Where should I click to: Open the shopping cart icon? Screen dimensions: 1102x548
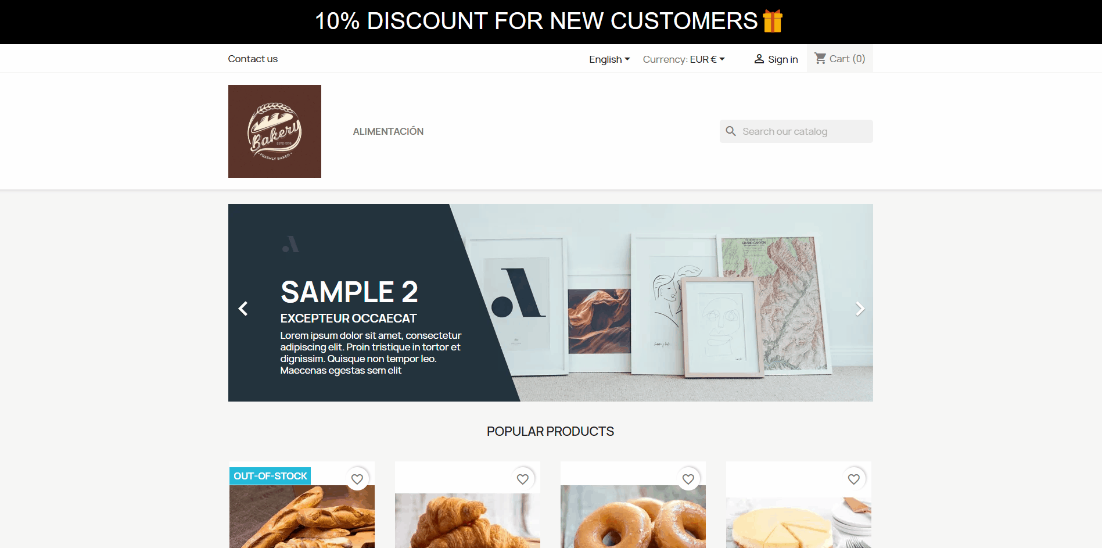coord(820,58)
